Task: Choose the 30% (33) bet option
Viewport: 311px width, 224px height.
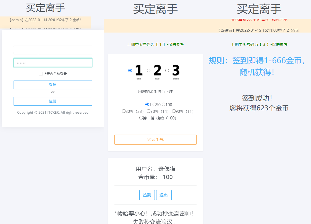Action: pos(124,111)
